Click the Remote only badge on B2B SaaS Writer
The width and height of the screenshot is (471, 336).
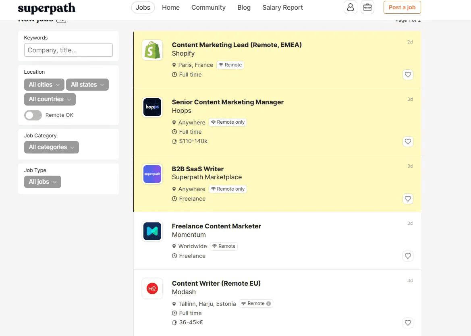(x=228, y=189)
